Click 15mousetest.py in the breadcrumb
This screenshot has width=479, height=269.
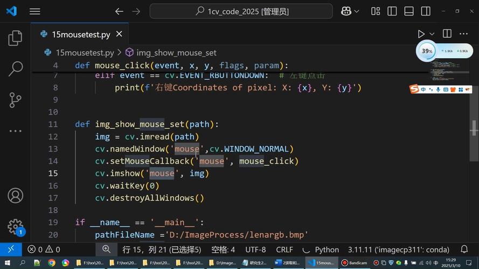[85, 53]
